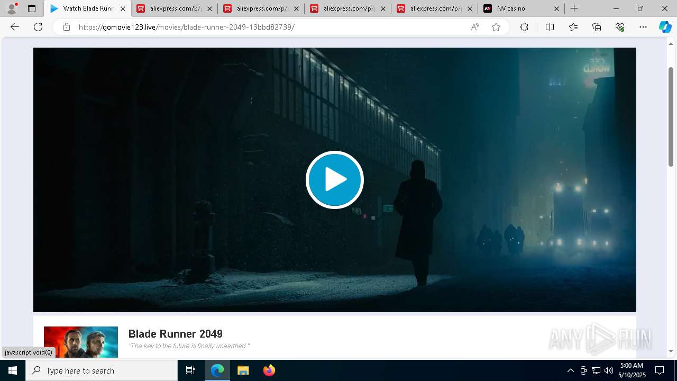
Task: Open Microsoft Edge from the taskbar
Action: click(217, 370)
